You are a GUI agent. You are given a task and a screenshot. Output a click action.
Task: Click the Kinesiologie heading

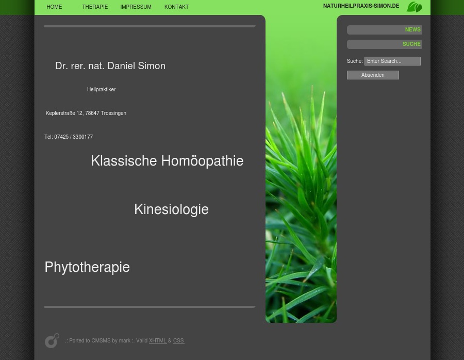pyautogui.click(x=171, y=209)
